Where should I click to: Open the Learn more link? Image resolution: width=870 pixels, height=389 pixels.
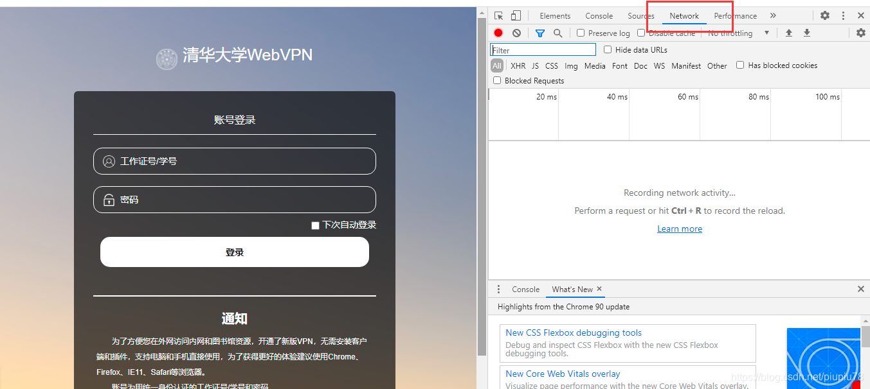click(680, 229)
